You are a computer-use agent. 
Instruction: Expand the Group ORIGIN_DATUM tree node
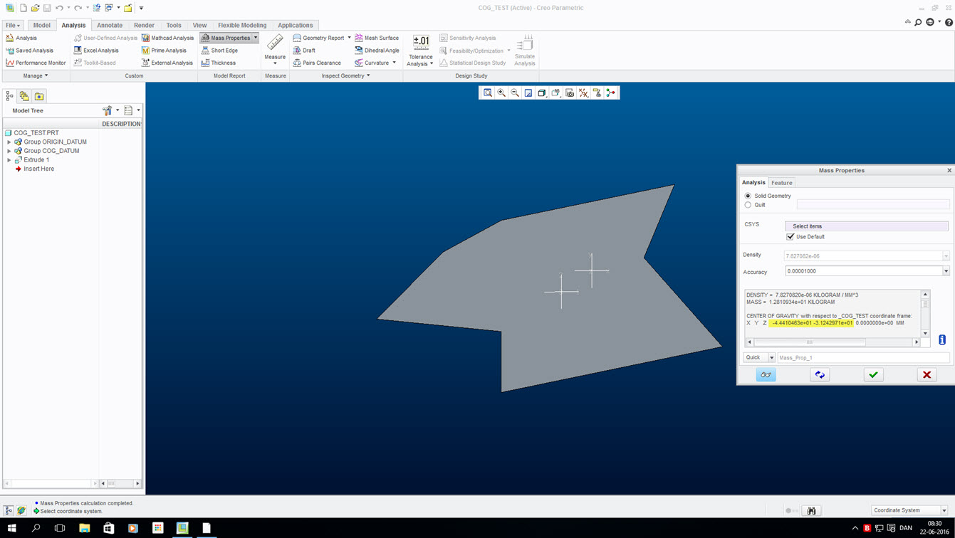[9, 142]
